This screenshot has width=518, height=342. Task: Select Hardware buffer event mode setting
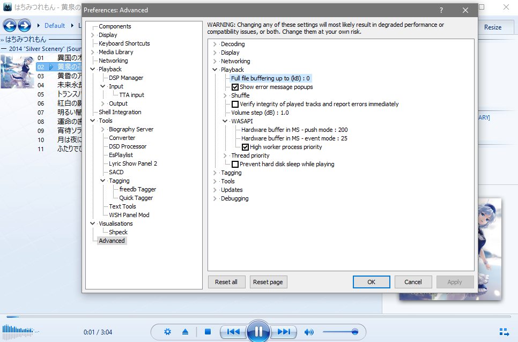coord(294,139)
